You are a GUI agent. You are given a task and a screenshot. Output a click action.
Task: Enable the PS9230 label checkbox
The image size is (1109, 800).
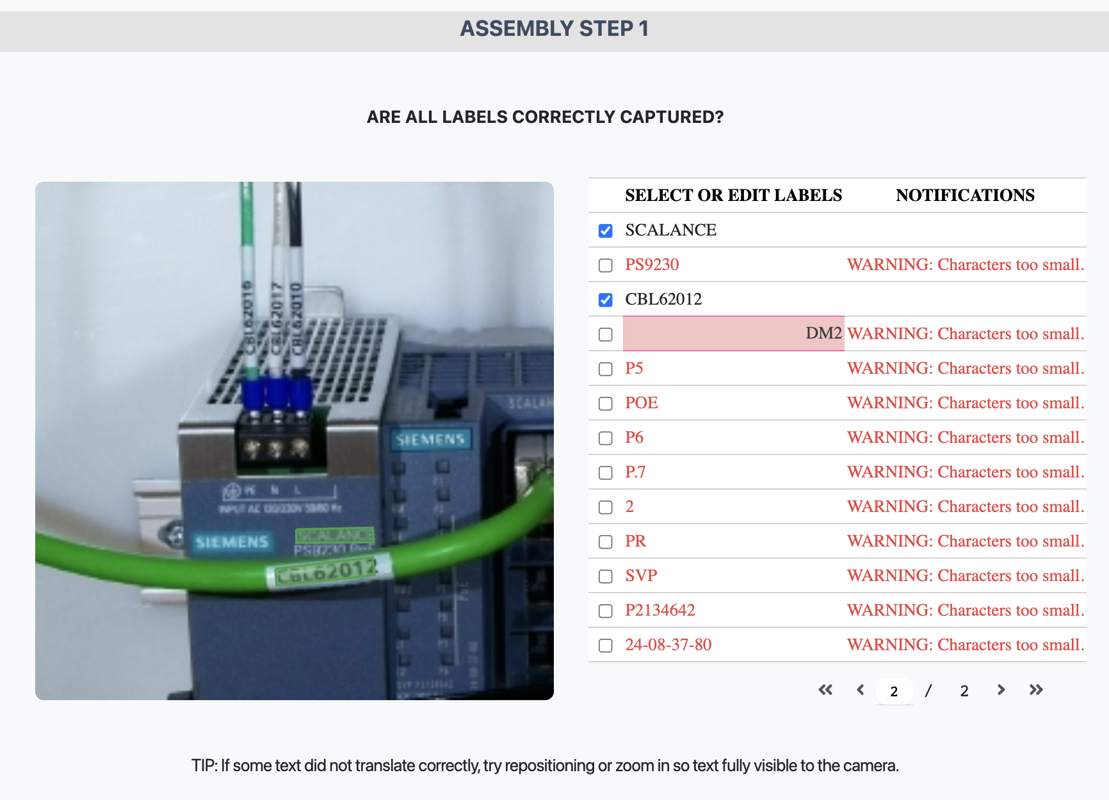[x=604, y=265]
